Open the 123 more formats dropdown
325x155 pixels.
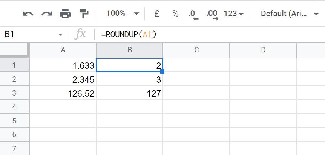(x=234, y=14)
